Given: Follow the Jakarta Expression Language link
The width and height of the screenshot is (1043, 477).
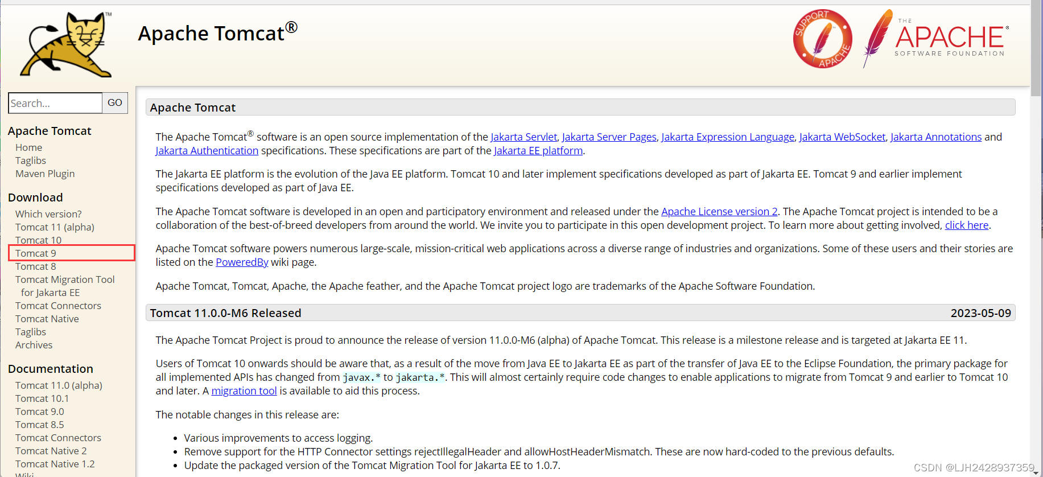Looking at the screenshot, I should [x=728, y=137].
